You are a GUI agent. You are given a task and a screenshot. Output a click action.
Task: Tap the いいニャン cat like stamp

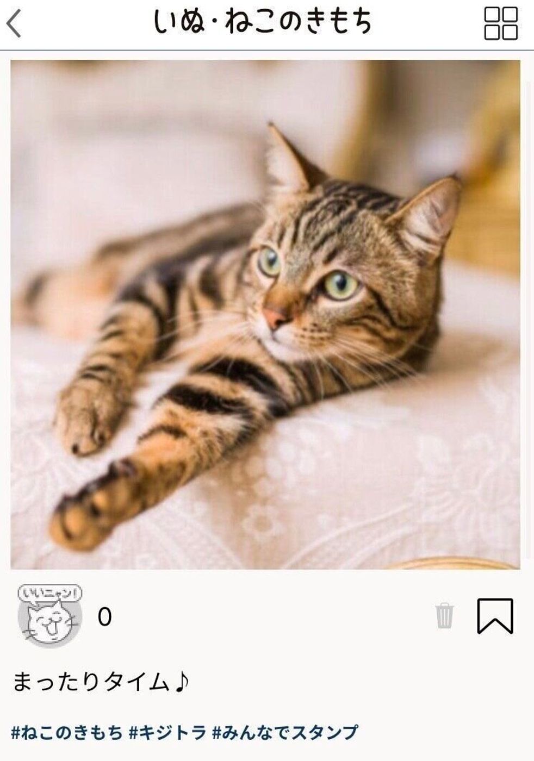pos(49,616)
